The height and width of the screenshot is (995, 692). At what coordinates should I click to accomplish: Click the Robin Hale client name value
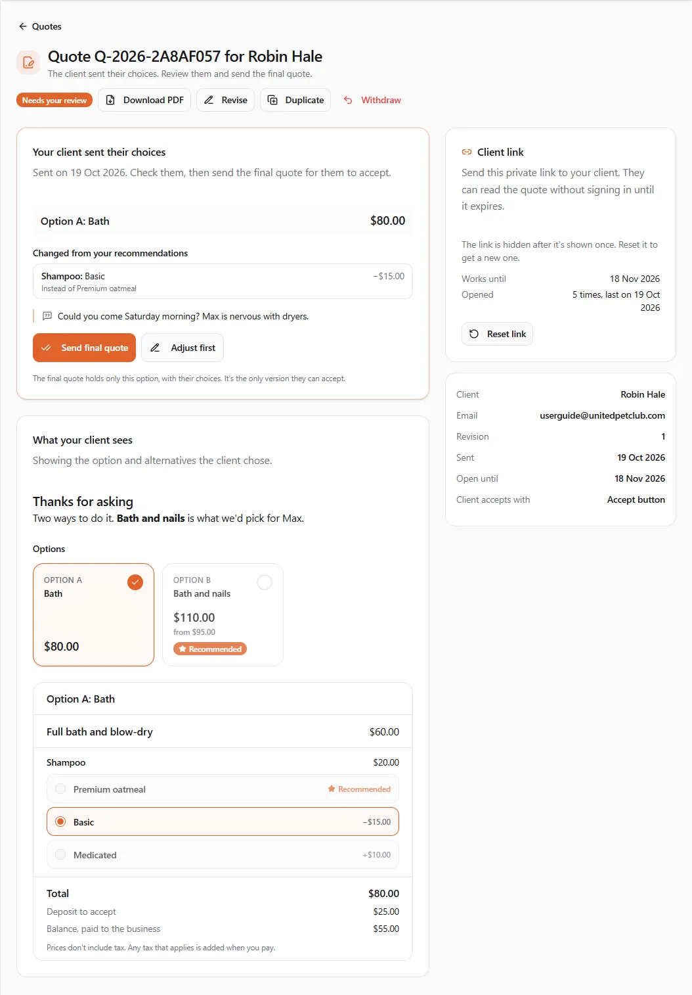643,394
